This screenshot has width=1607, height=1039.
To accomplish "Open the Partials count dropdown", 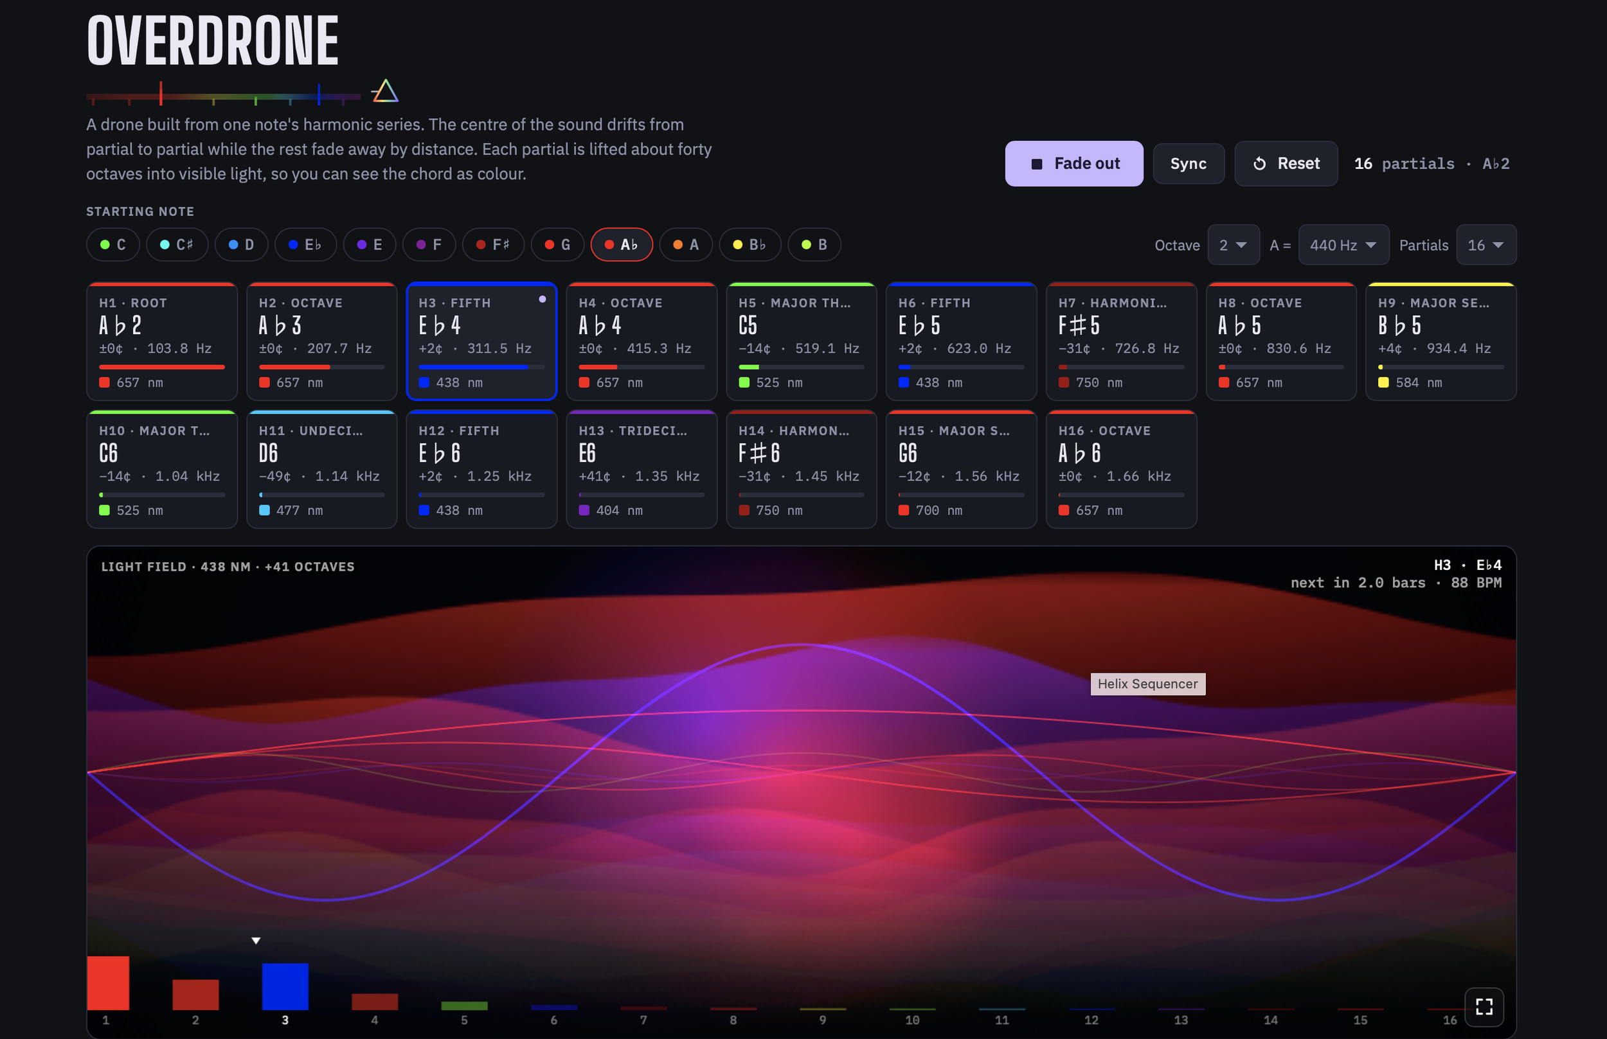I will click(1486, 245).
